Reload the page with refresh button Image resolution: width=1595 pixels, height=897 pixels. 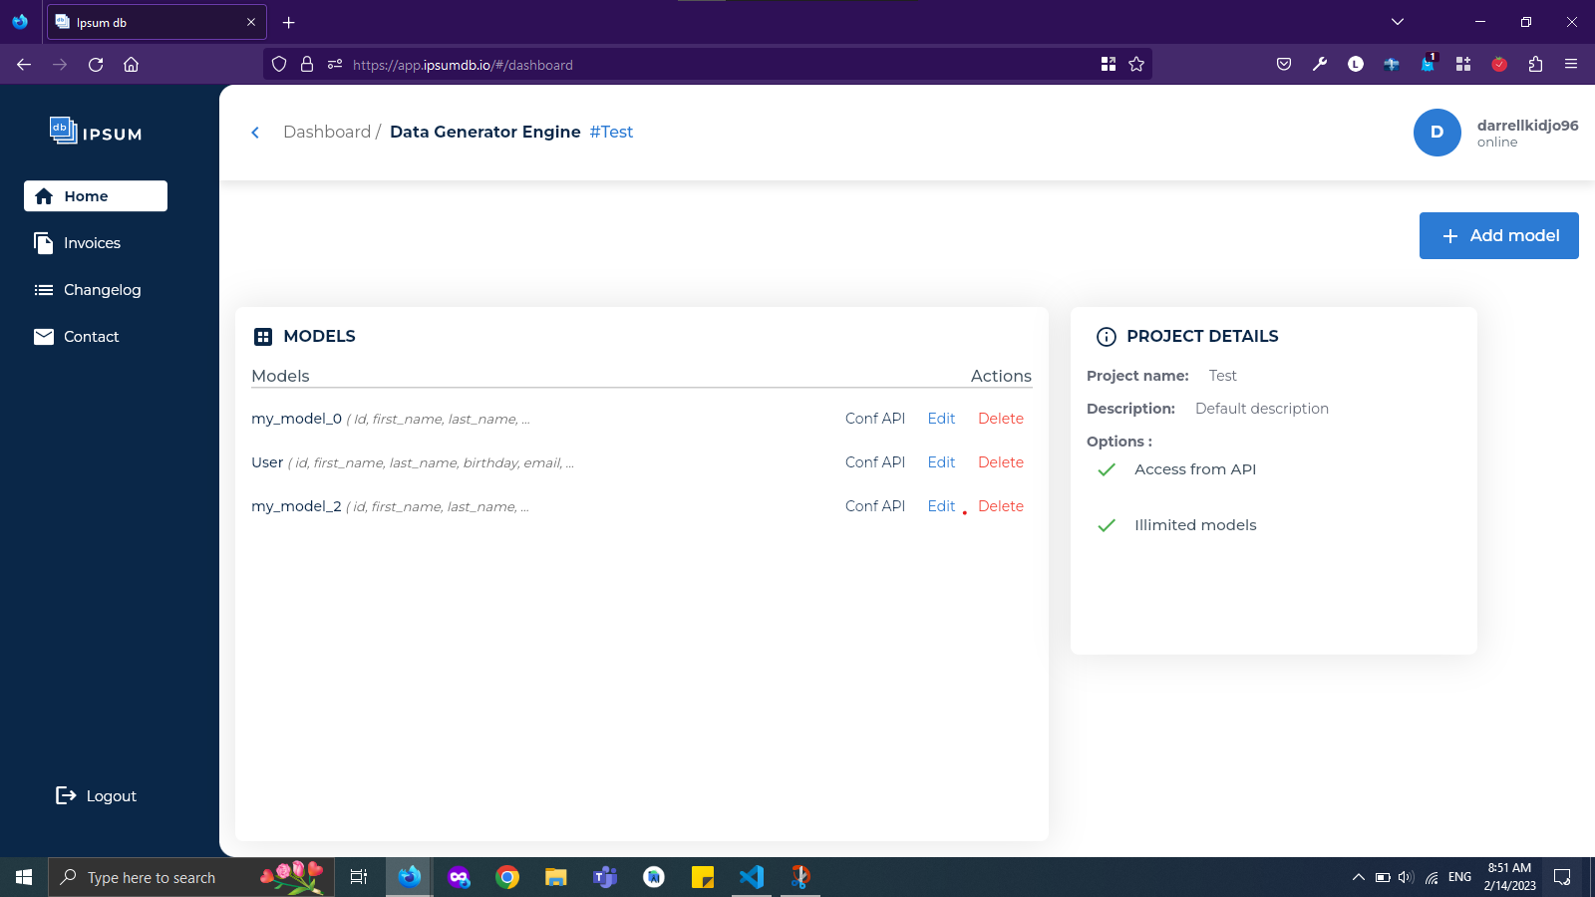click(x=96, y=65)
